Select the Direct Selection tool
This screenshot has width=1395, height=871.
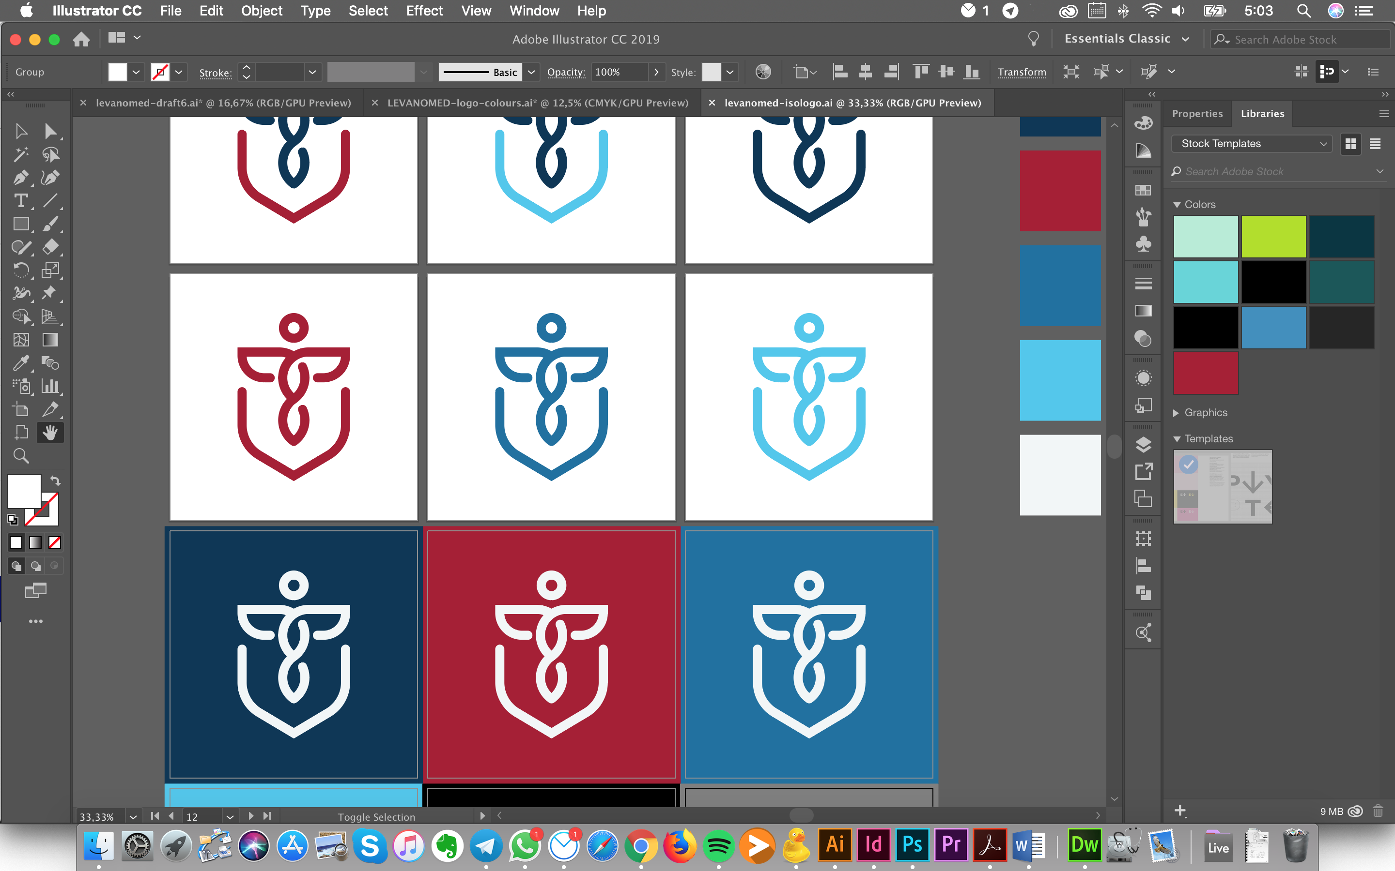[50, 131]
